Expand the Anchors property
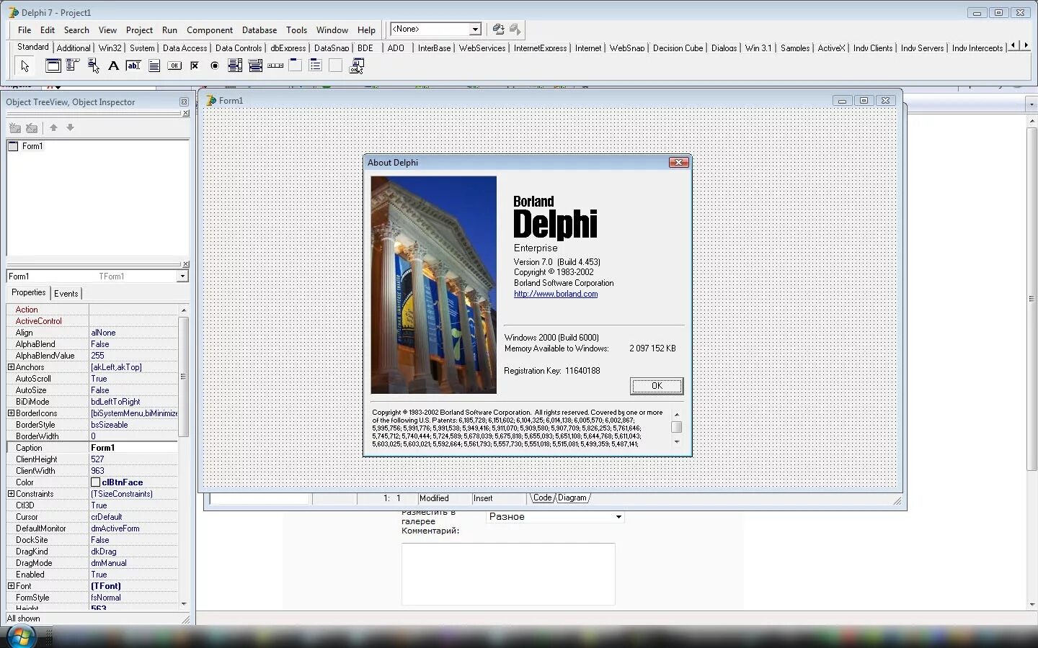 click(x=11, y=367)
